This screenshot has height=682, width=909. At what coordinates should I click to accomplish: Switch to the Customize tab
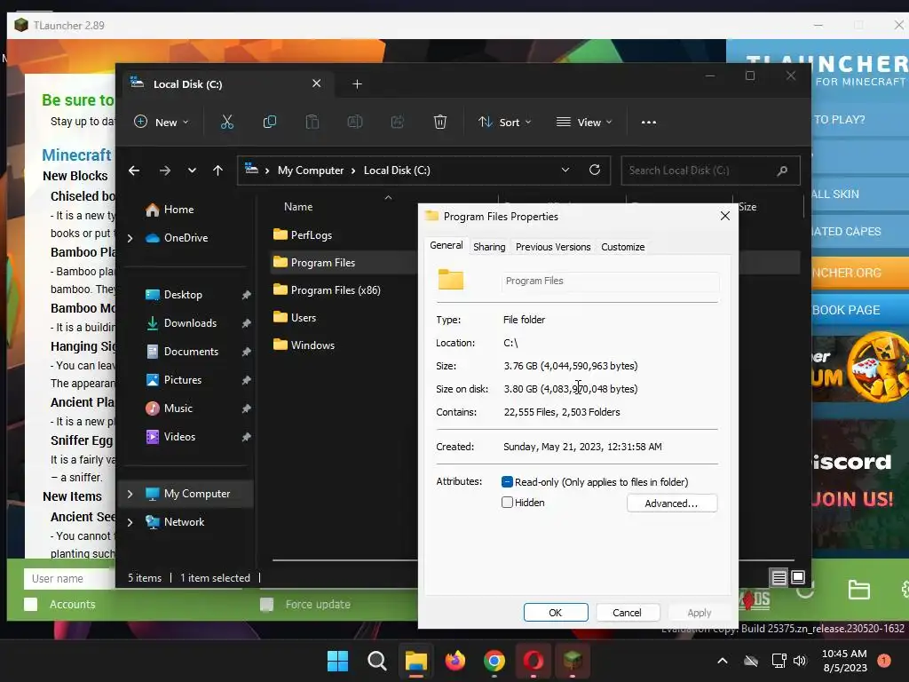point(622,247)
